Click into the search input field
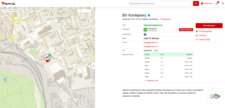This screenshot has height=108, width=225. [161, 3]
